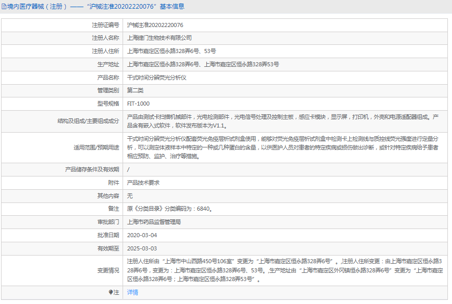Select management category value 第二类

point(135,90)
